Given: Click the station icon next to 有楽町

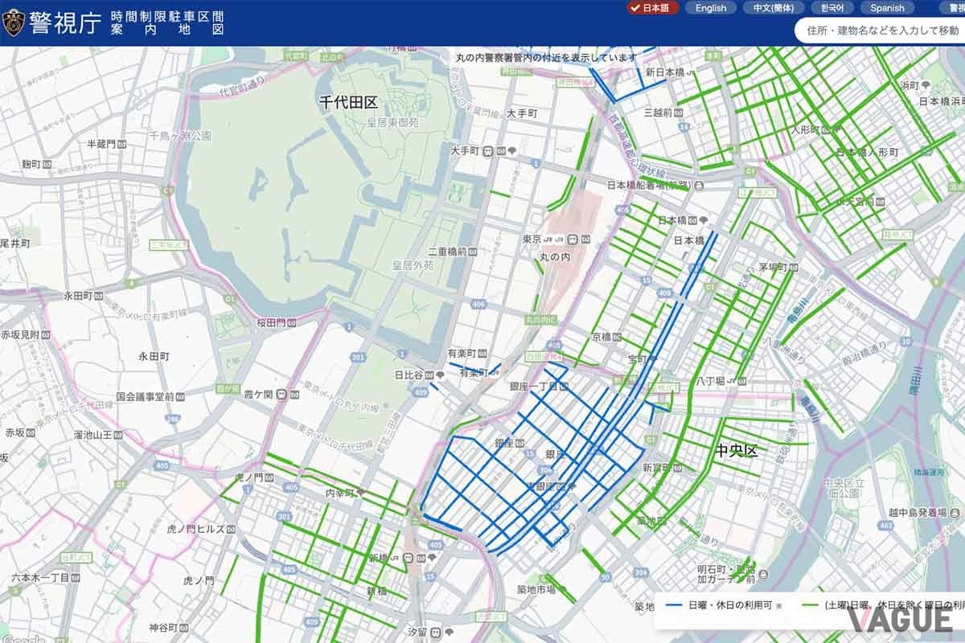Looking at the screenshot, I should tap(482, 354).
